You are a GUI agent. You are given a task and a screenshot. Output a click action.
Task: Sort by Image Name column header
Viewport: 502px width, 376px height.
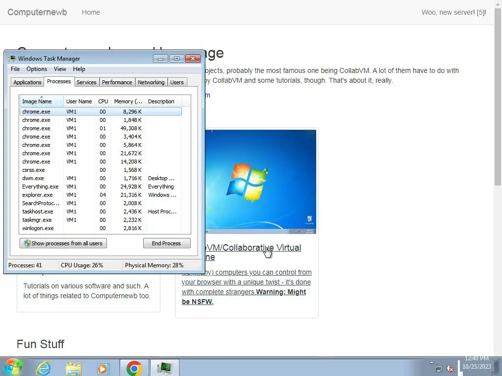41,101
